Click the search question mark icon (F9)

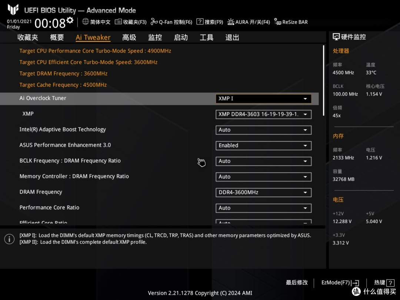tap(200, 22)
